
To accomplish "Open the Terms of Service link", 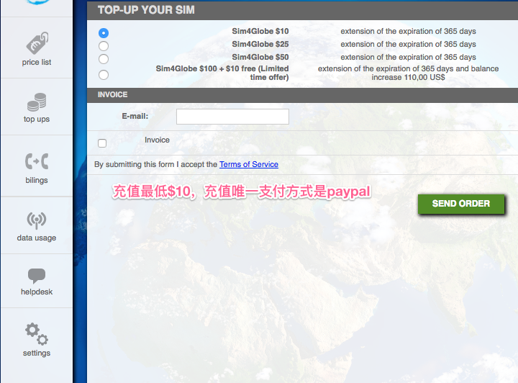I will [249, 164].
